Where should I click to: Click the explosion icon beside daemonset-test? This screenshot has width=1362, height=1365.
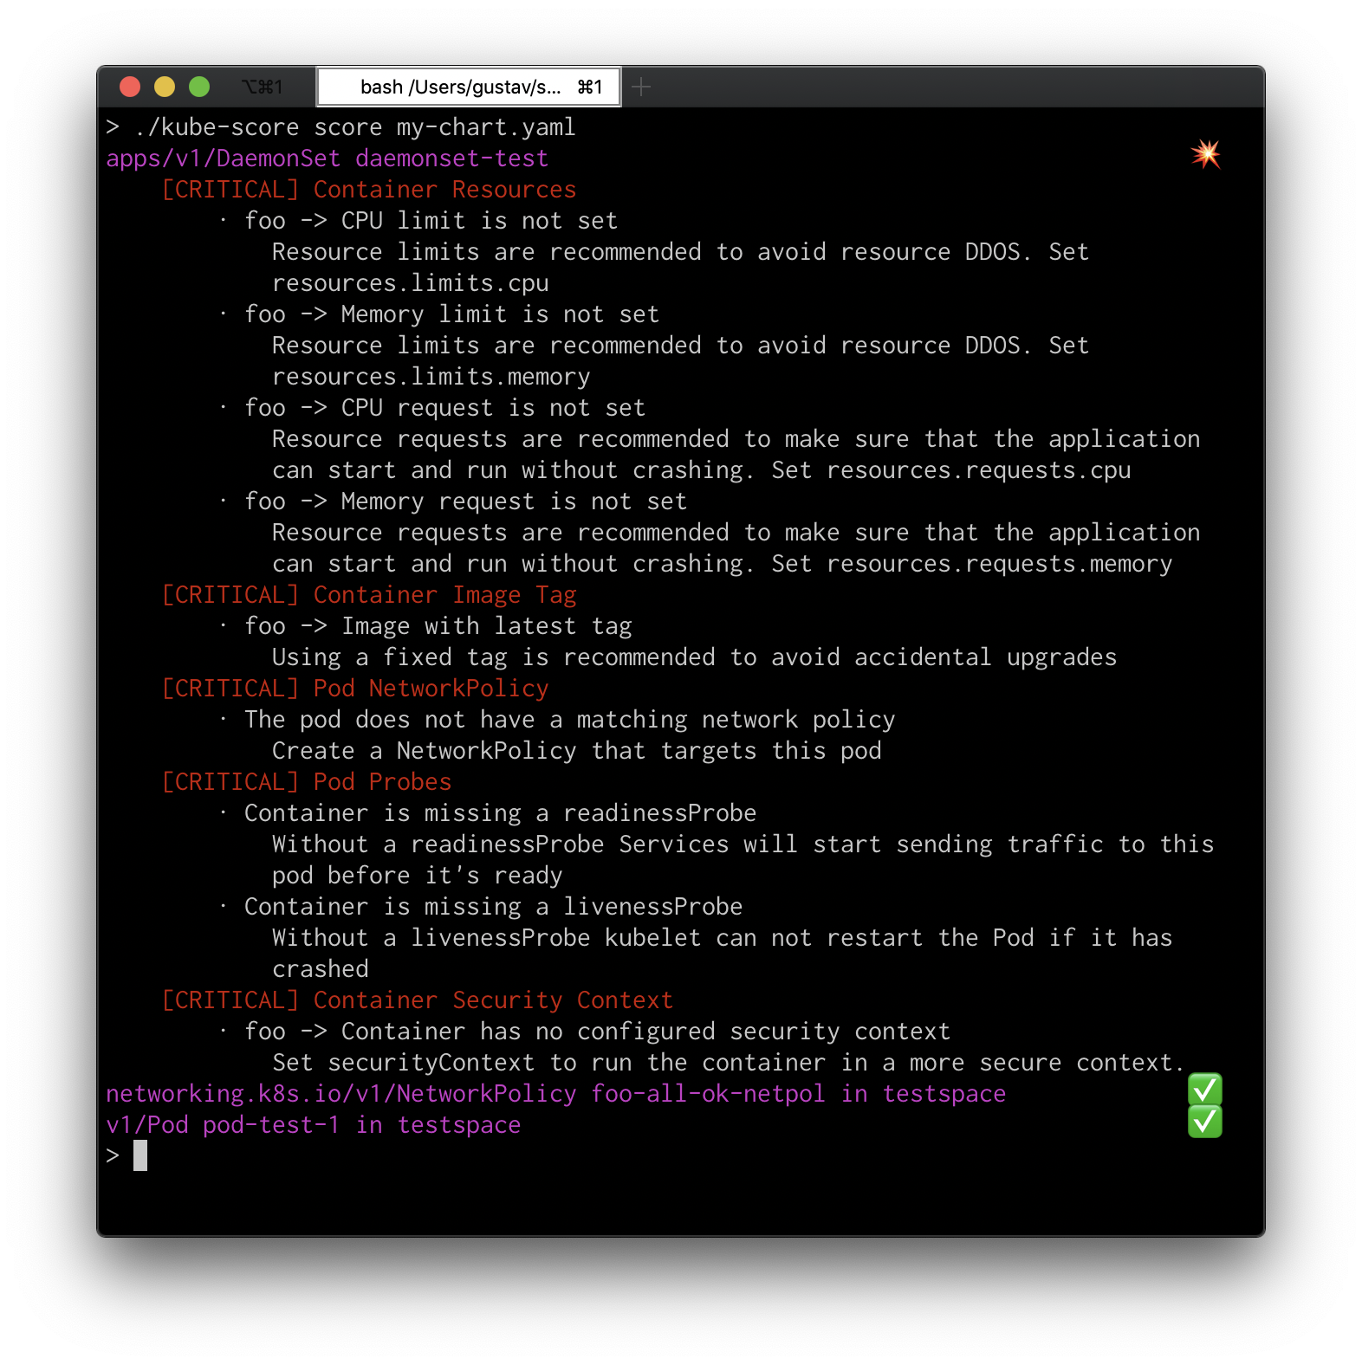point(1205,154)
